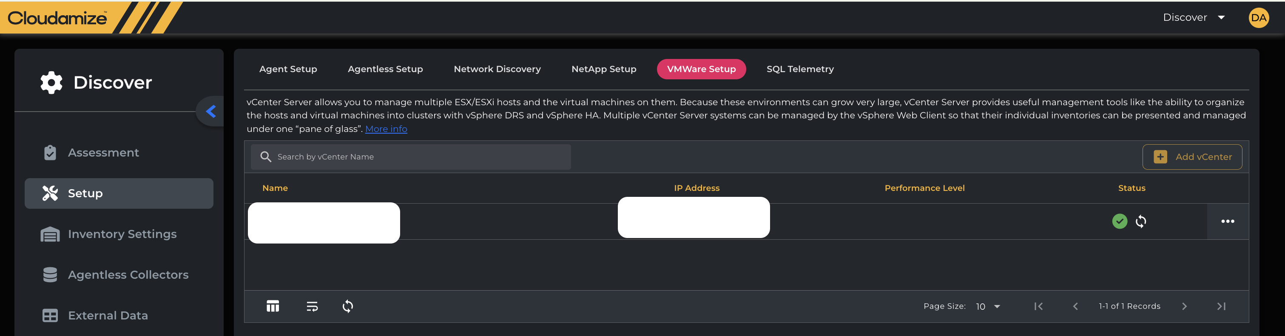Toggle text wrap icon in table footer
1285x336 pixels.
312,306
